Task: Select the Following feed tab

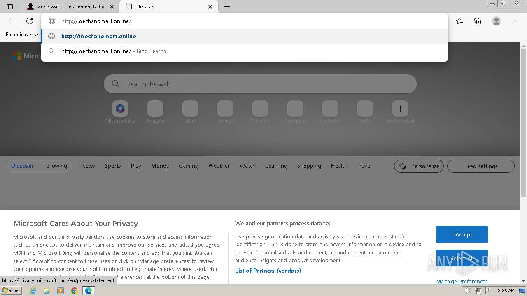Action: [55, 166]
